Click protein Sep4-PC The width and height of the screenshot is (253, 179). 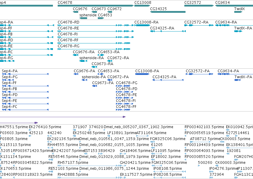(9, 107)
